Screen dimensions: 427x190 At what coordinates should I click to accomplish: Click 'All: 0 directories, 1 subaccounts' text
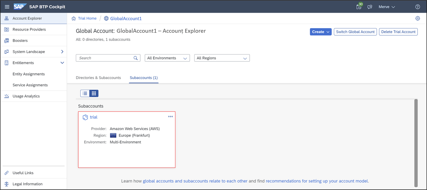103,39
